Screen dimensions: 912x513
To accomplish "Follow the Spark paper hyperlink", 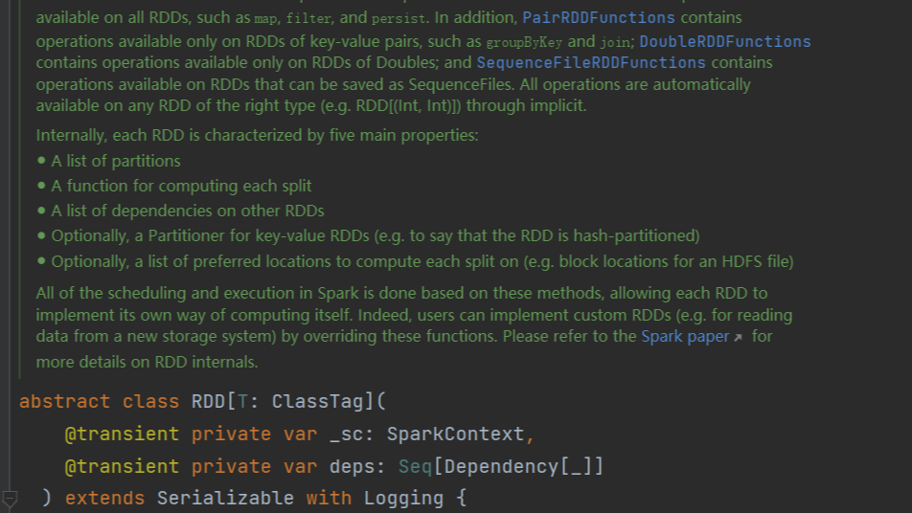I will tap(685, 337).
